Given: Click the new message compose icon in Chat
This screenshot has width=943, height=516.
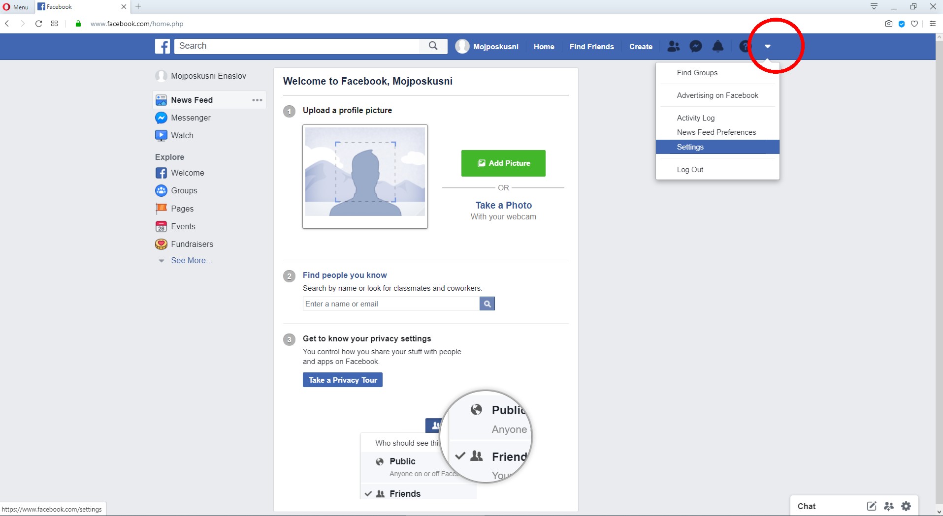Looking at the screenshot, I should point(871,506).
